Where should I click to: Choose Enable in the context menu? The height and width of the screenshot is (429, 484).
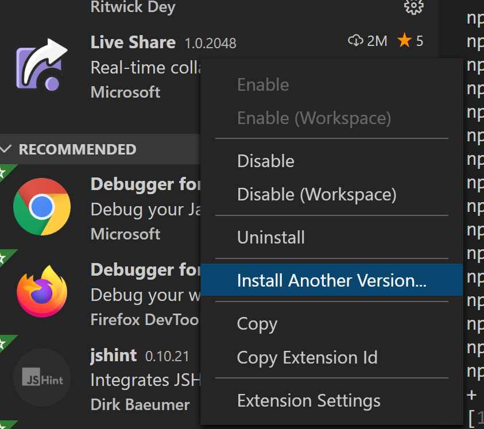point(263,84)
